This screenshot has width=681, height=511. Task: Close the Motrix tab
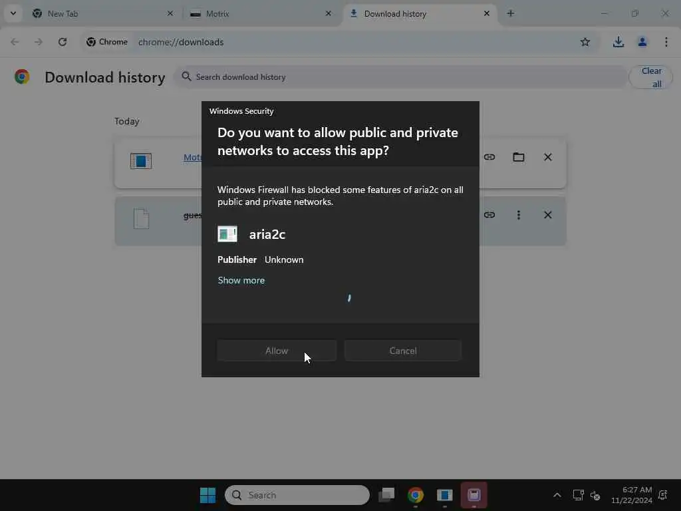pos(329,13)
